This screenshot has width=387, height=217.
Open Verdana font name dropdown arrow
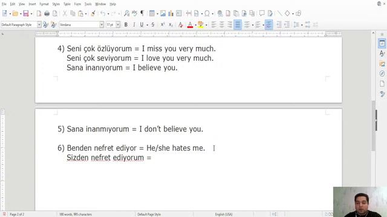coord(102,25)
